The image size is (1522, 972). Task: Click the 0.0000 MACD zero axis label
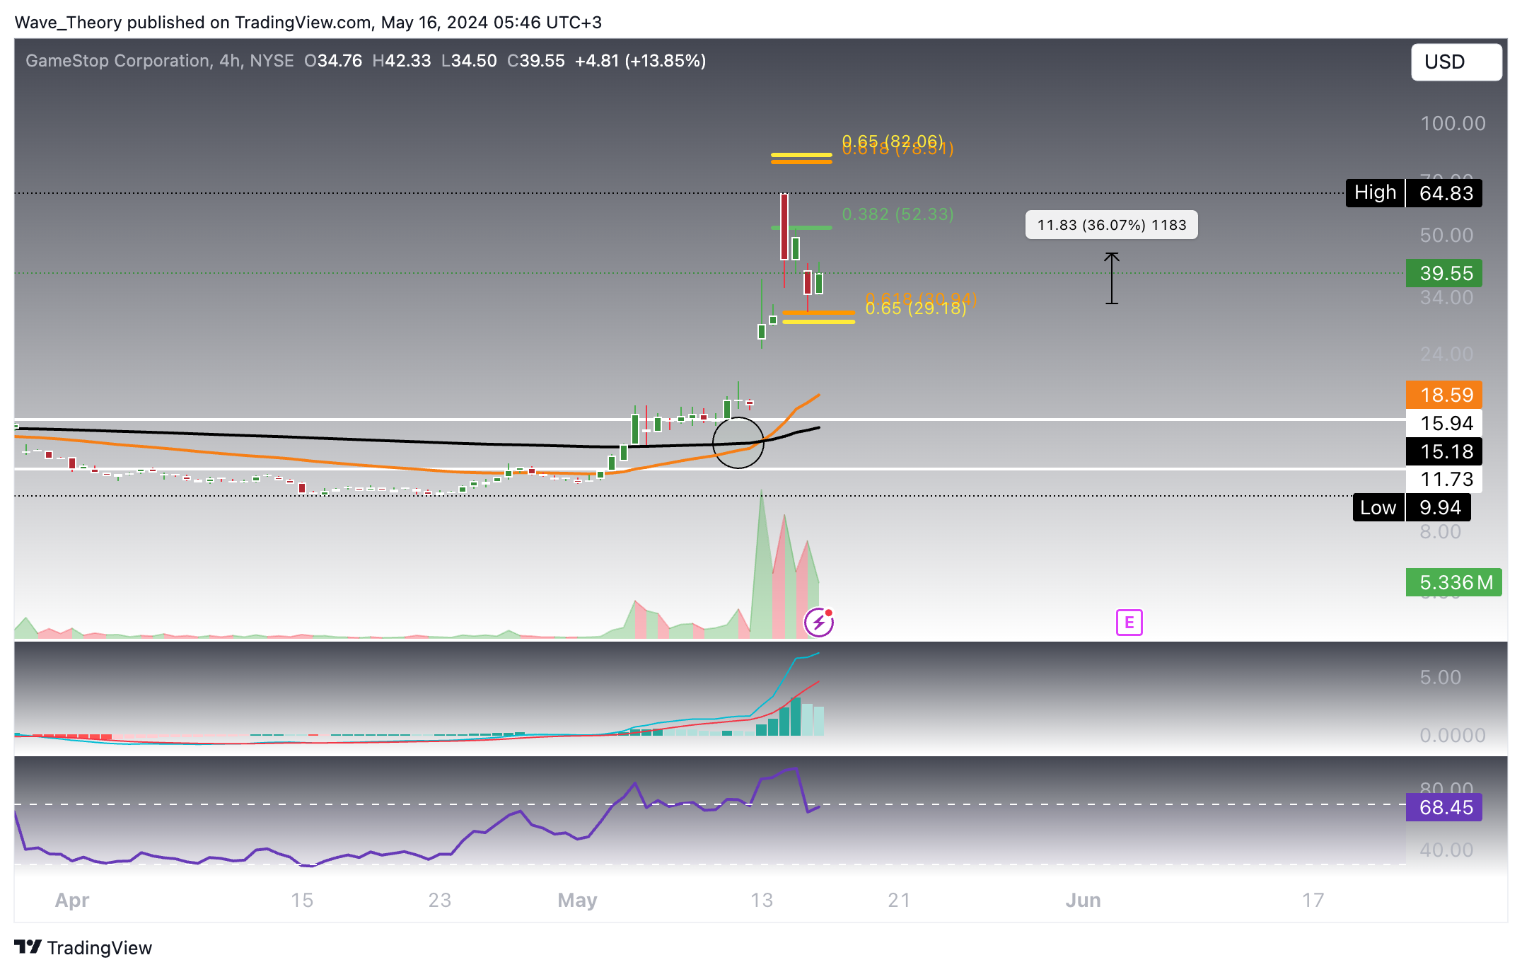(x=1453, y=735)
